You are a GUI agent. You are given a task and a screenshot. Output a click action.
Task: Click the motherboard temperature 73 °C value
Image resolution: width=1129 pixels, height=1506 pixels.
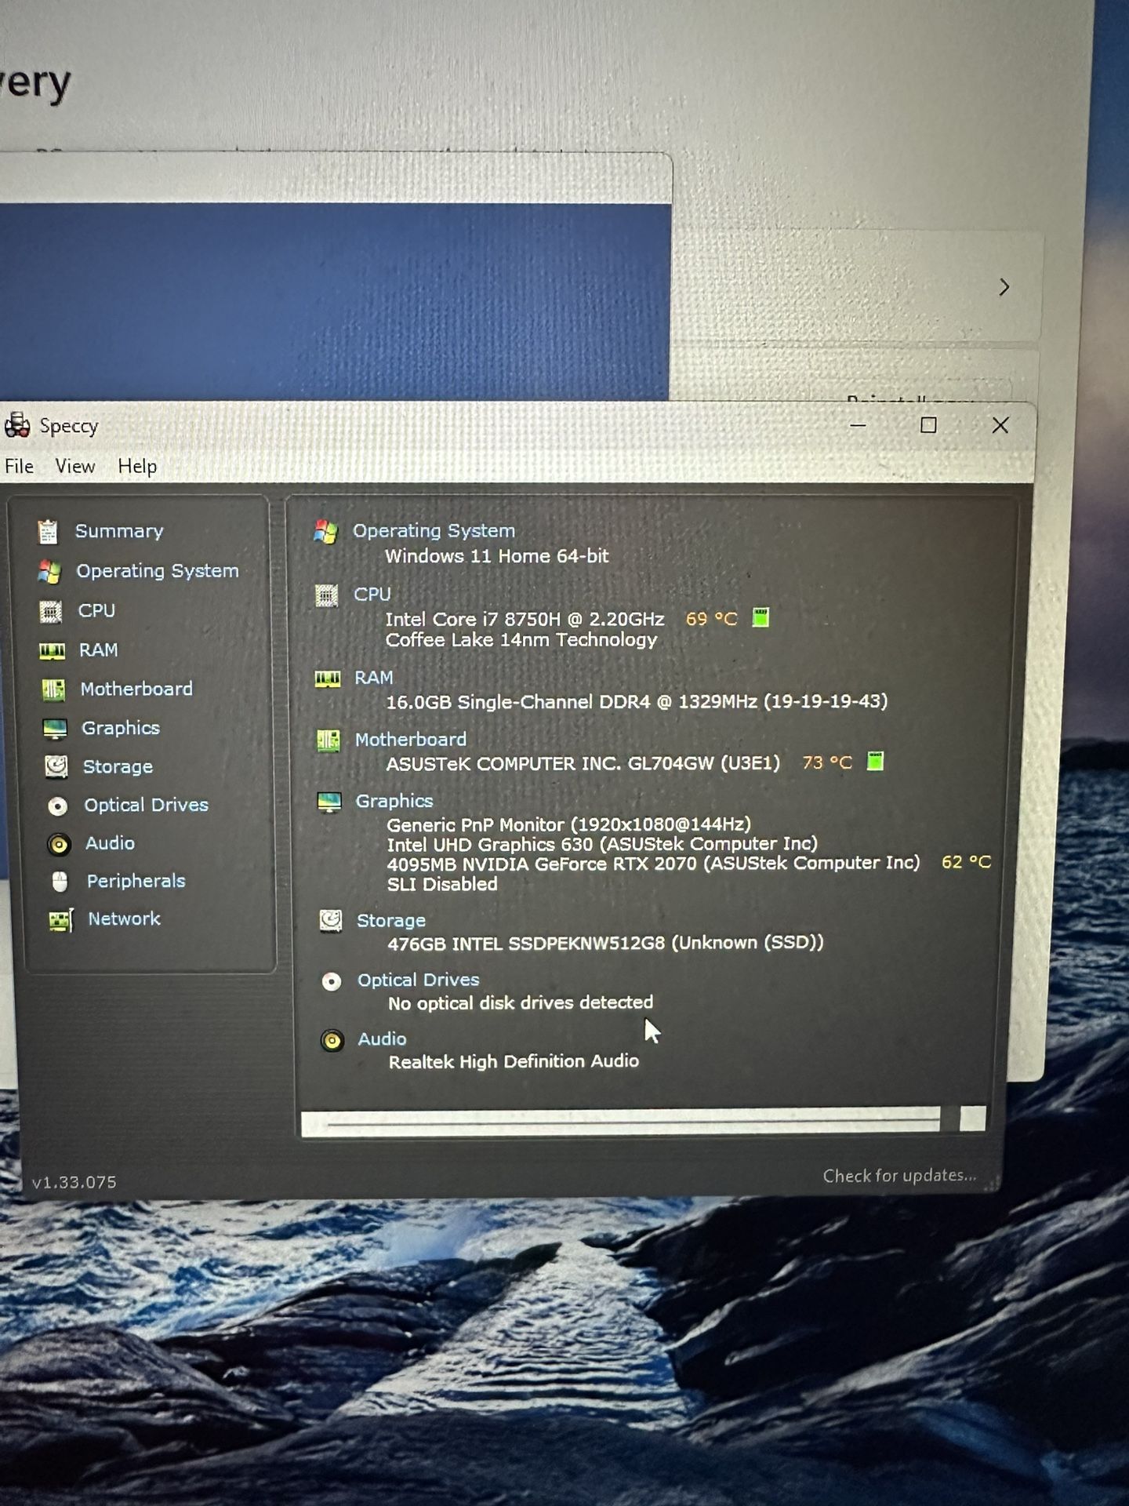826,762
